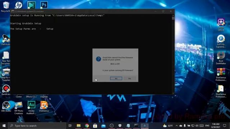Open Microsoft Store from the taskbar

(95, 126)
